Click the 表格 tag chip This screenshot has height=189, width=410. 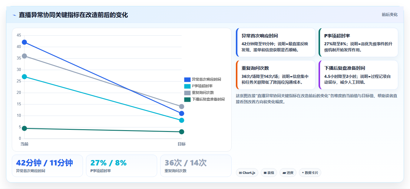[x=269, y=173]
